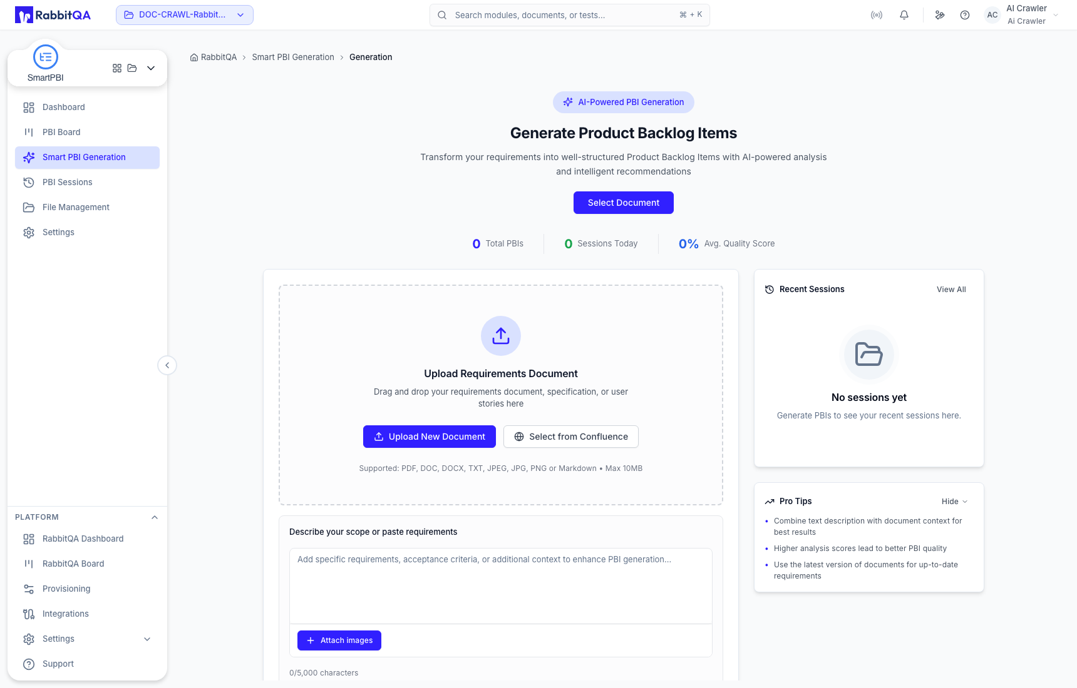The image size is (1077, 688).
Task: Open RabbitQA Dashboard
Action: [87, 539]
